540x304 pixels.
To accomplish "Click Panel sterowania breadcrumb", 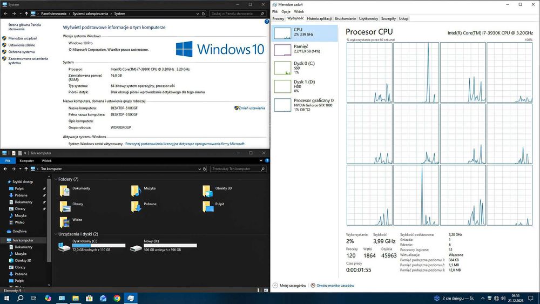I will pyautogui.click(x=53, y=13).
